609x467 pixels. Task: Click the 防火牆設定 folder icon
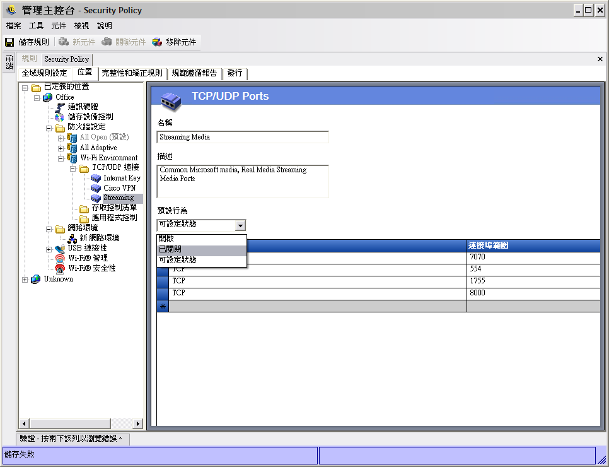(x=60, y=128)
